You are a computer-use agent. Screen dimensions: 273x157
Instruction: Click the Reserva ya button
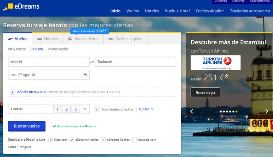coord(205,92)
